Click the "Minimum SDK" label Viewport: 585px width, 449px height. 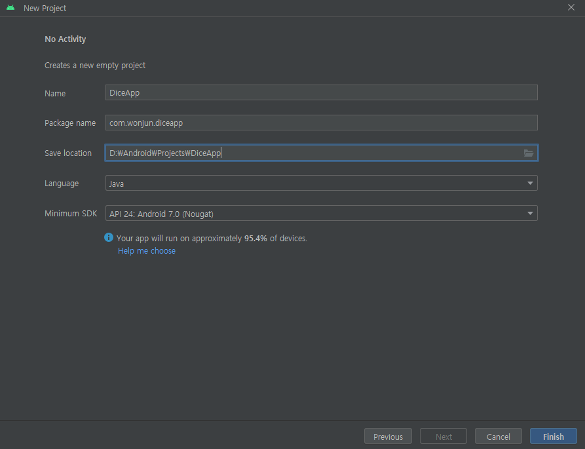pos(71,214)
